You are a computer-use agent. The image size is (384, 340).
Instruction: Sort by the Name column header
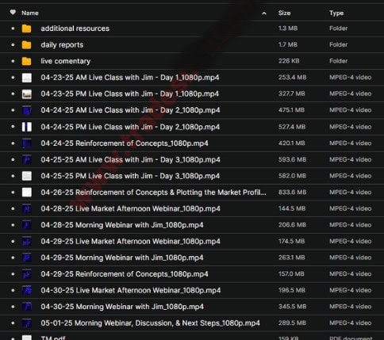point(30,13)
